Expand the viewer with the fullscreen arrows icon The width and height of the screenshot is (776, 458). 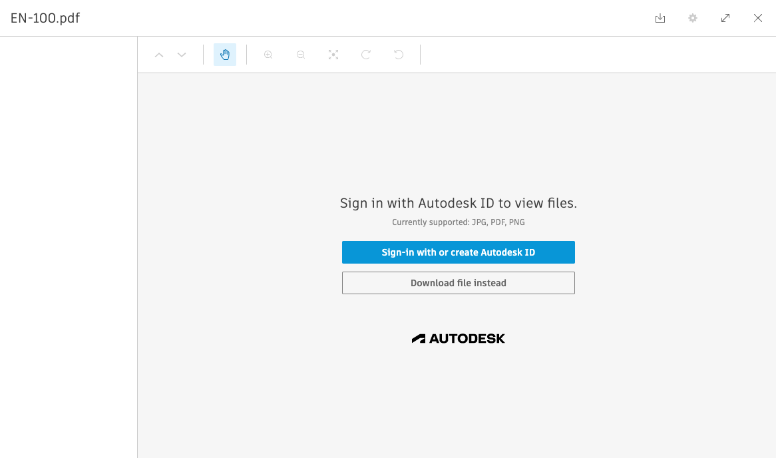pos(725,19)
